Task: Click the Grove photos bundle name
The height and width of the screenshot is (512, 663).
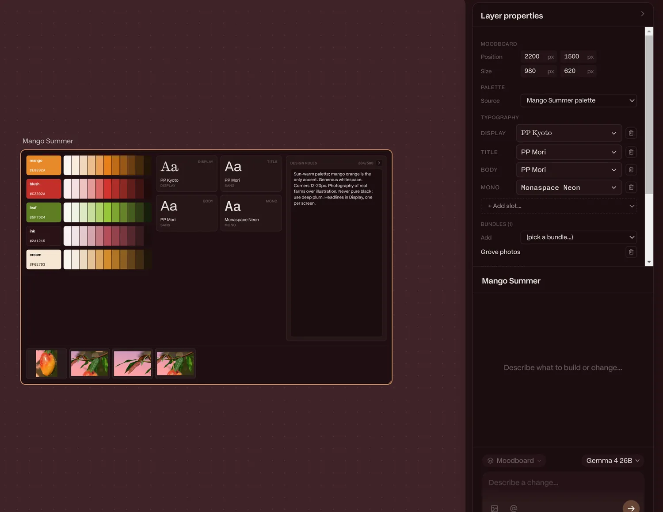Action: pyautogui.click(x=500, y=252)
